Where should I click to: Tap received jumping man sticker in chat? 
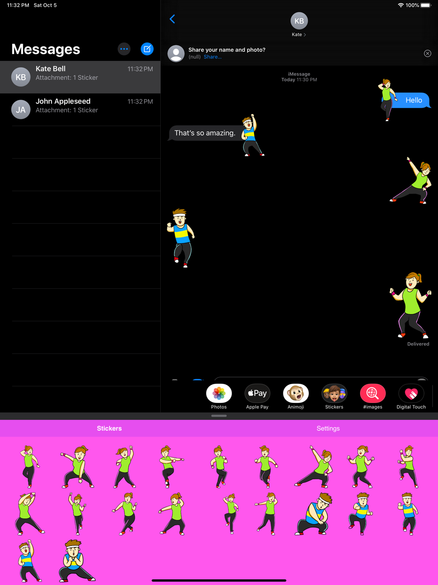181,238
